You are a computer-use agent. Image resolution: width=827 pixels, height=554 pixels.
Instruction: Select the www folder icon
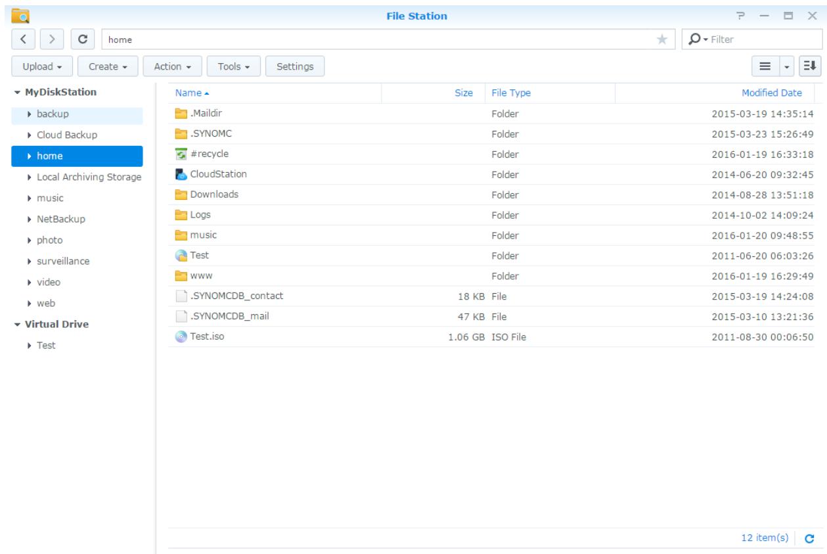click(x=181, y=277)
